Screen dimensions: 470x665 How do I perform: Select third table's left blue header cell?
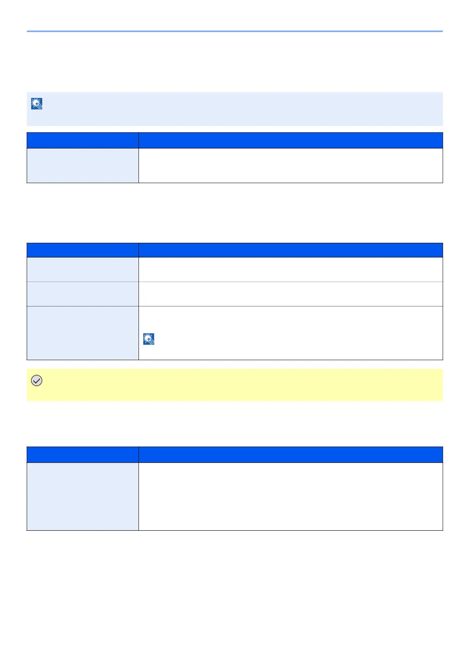(x=82, y=455)
